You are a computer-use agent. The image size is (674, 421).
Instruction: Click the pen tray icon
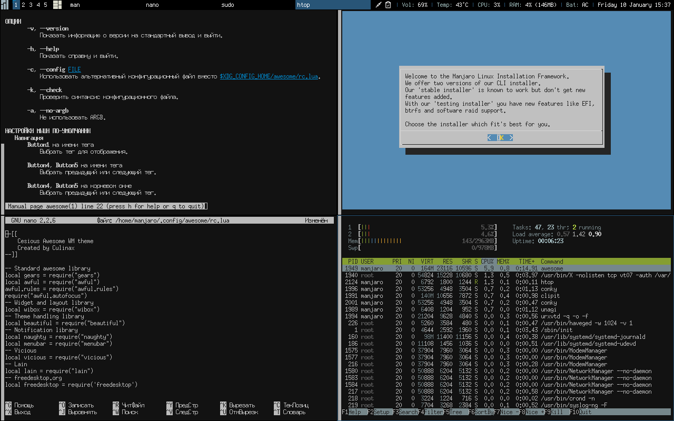pyautogui.click(x=379, y=5)
